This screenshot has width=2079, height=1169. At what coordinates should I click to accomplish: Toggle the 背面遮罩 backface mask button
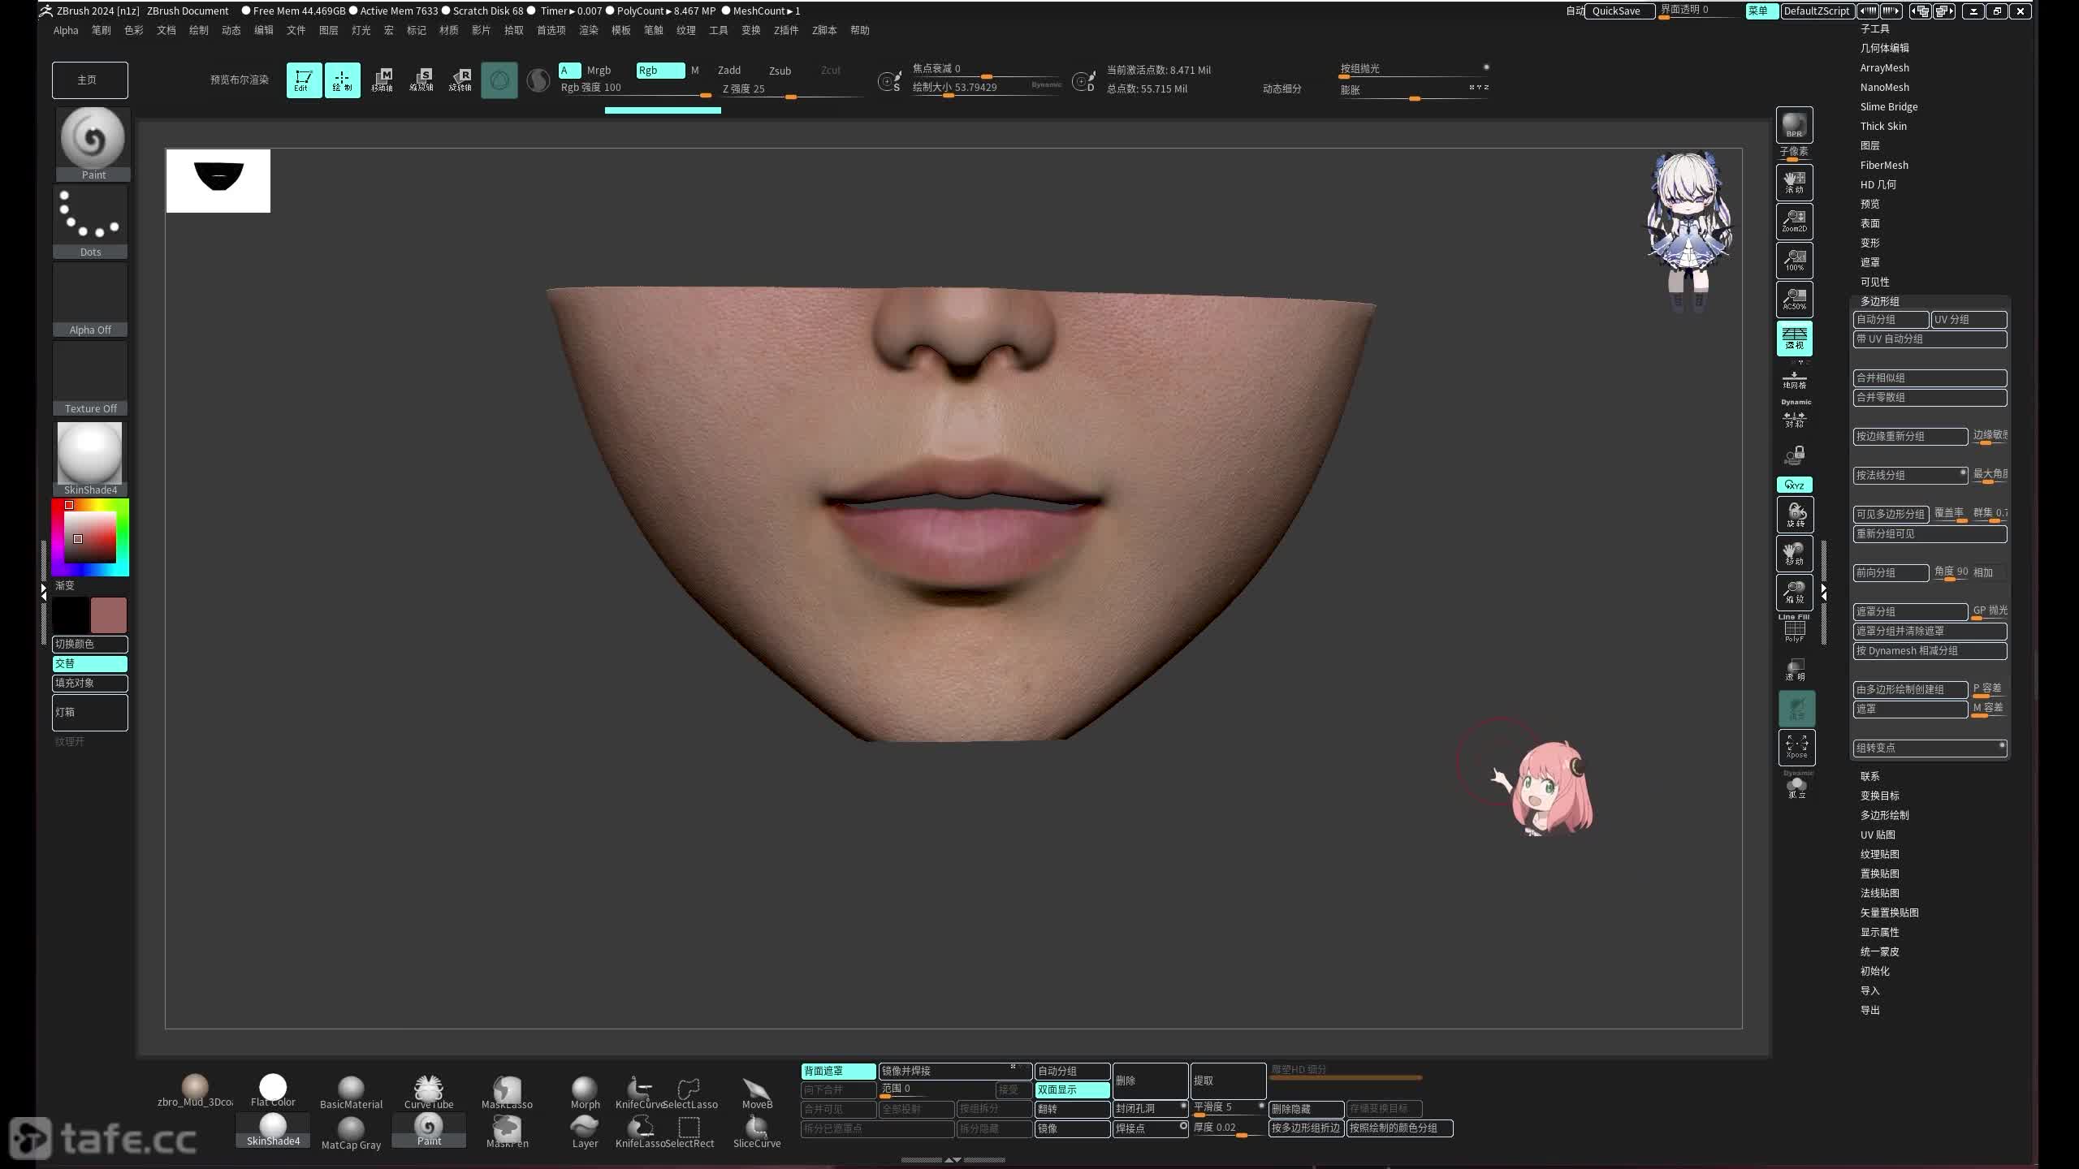point(838,1071)
